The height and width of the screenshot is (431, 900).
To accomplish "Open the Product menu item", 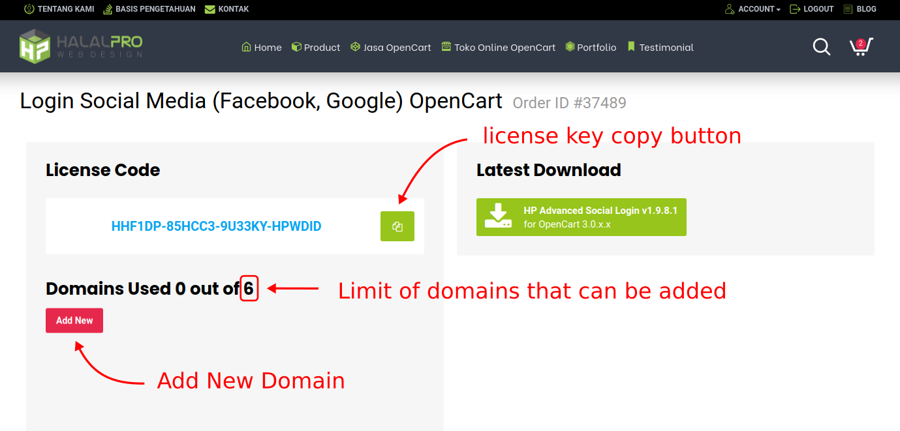I will click(316, 47).
